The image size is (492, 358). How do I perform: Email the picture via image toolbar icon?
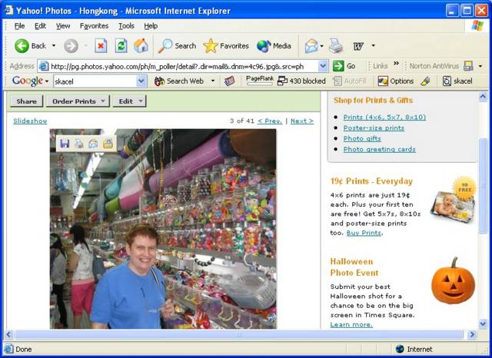pos(93,144)
